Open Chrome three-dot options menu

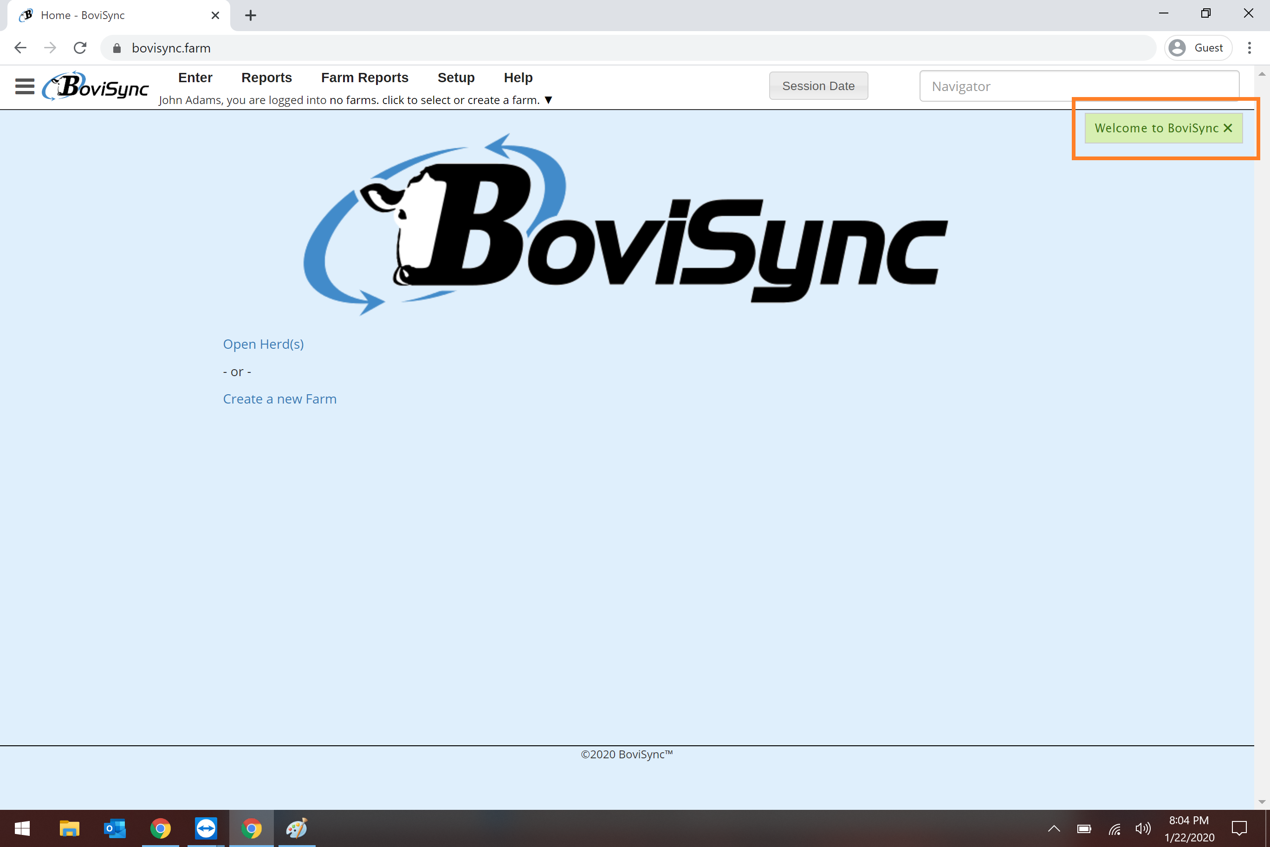pos(1249,48)
